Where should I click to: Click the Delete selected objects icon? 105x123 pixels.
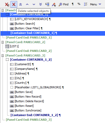point(14,4)
